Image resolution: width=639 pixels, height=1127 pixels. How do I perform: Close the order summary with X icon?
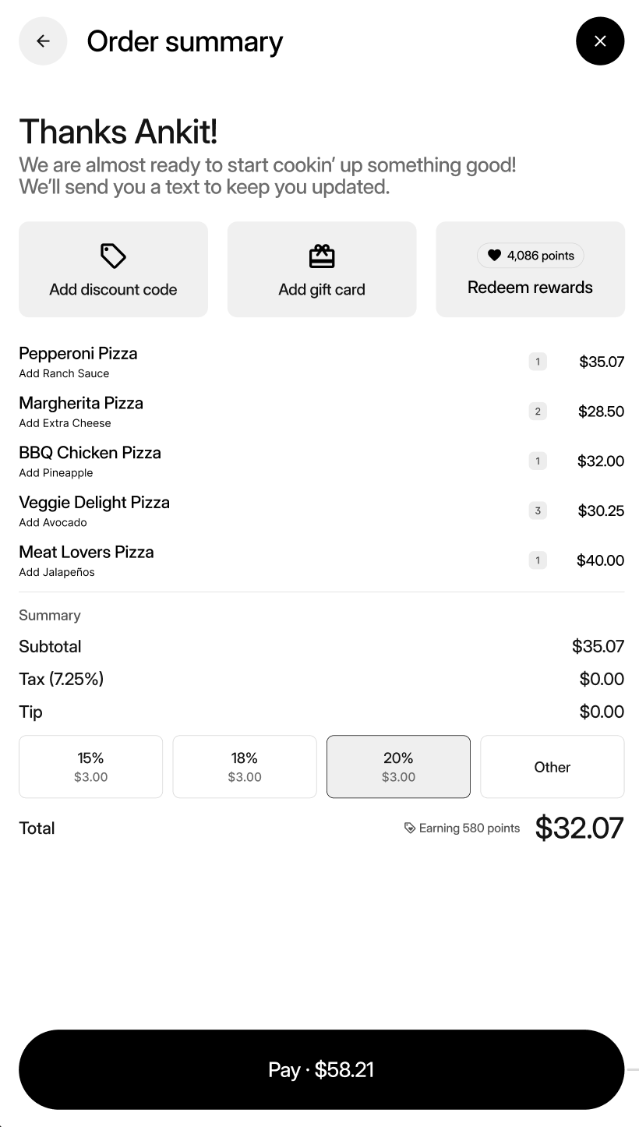600,41
